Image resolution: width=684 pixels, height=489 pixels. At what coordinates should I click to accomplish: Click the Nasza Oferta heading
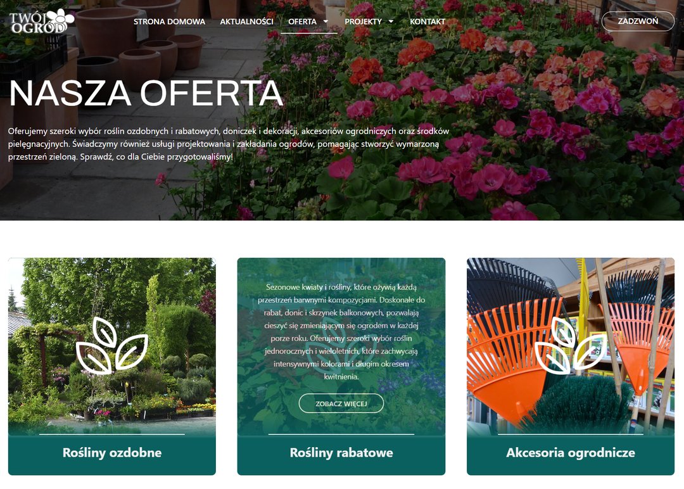146,93
